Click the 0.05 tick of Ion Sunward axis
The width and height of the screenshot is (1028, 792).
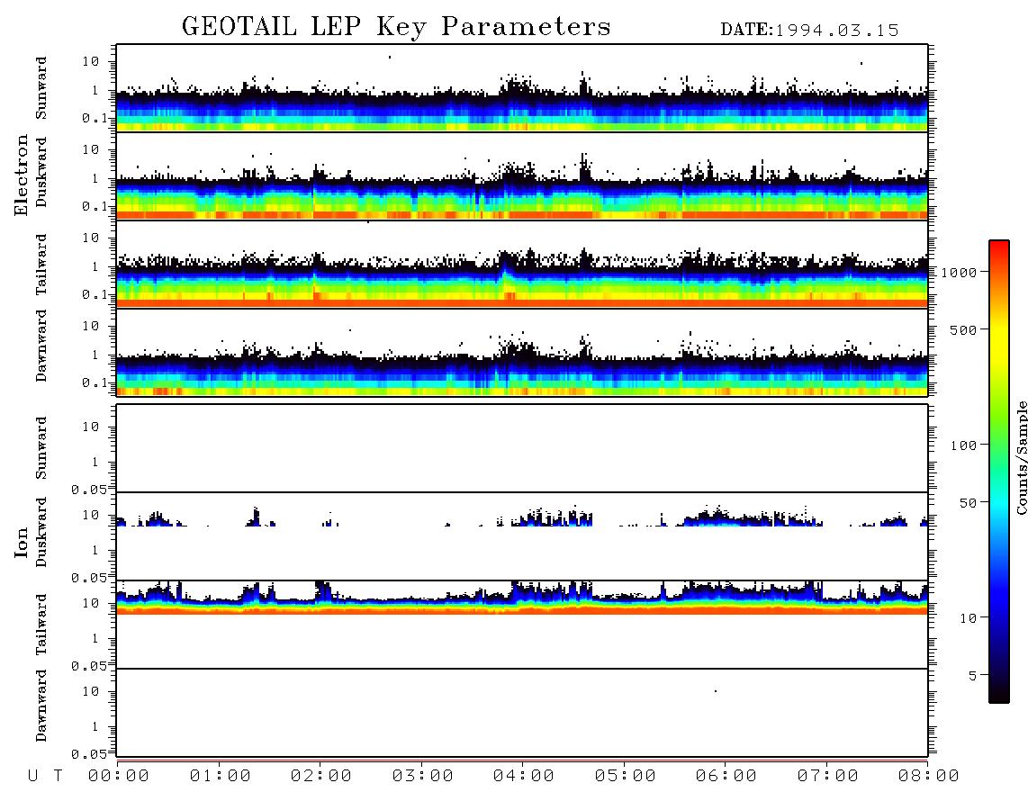pyautogui.click(x=89, y=490)
